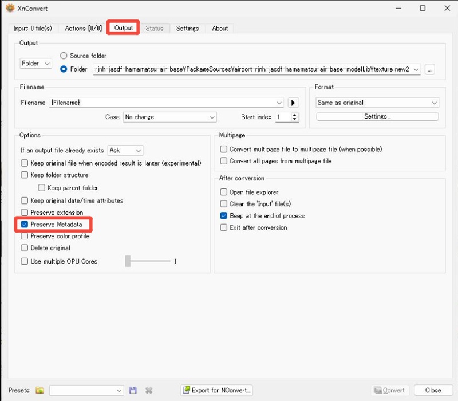Check Convert all pages from multipage file
This screenshot has height=401, width=458.
click(223, 161)
